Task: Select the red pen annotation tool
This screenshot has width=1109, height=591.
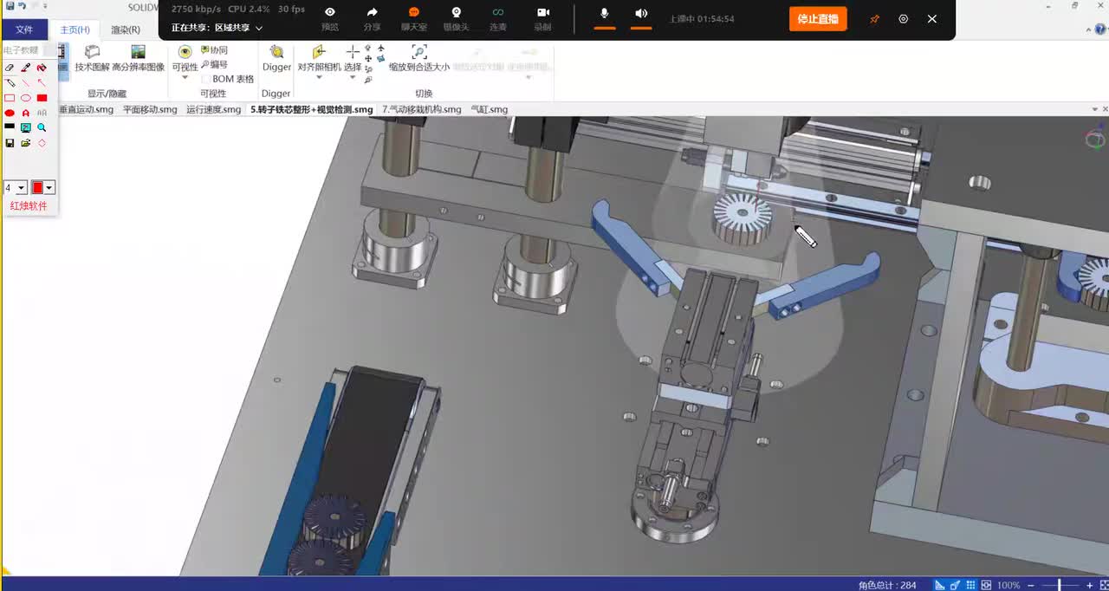Action: [x=26, y=67]
